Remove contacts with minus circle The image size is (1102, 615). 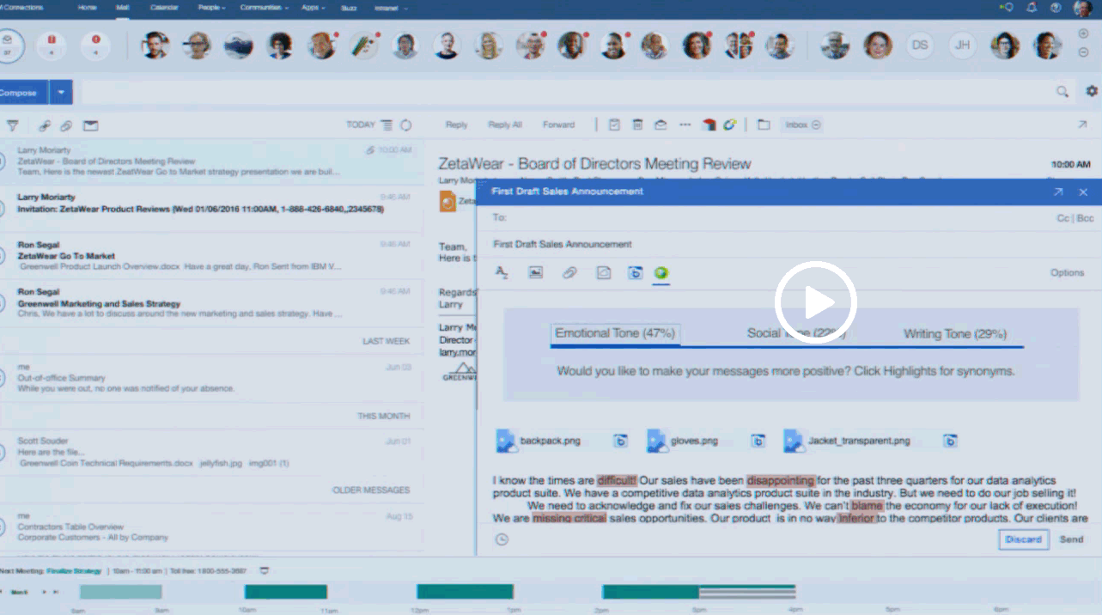[x=1083, y=52]
